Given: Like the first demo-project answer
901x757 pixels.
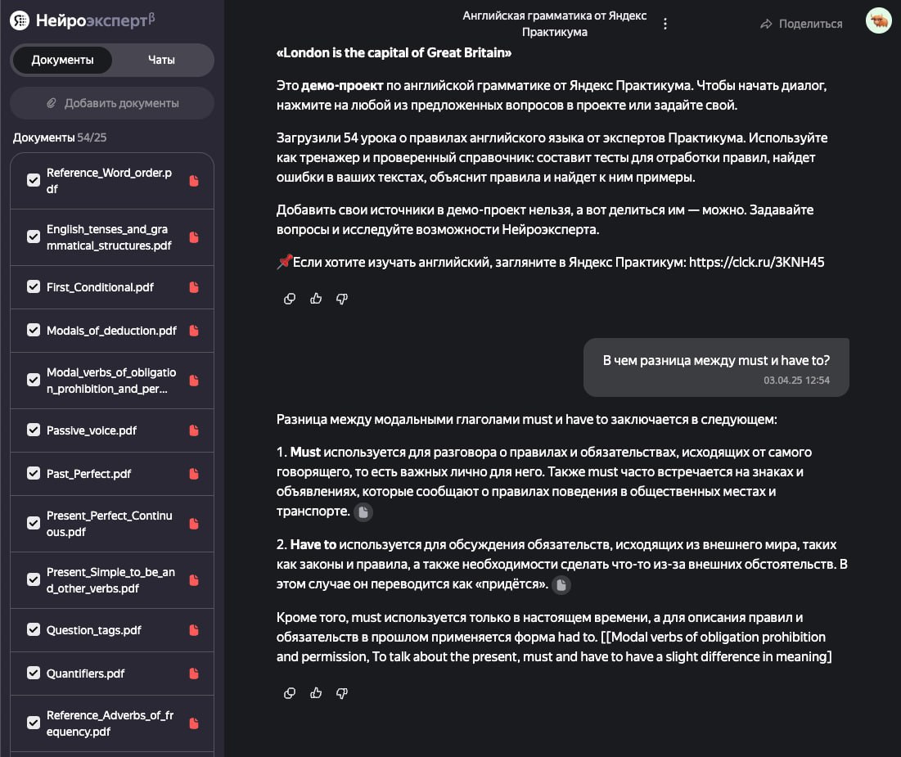Looking at the screenshot, I should (x=315, y=299).
